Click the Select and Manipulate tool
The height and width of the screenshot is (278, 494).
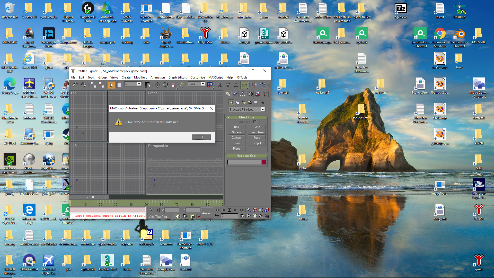click(x=182, y=85)
